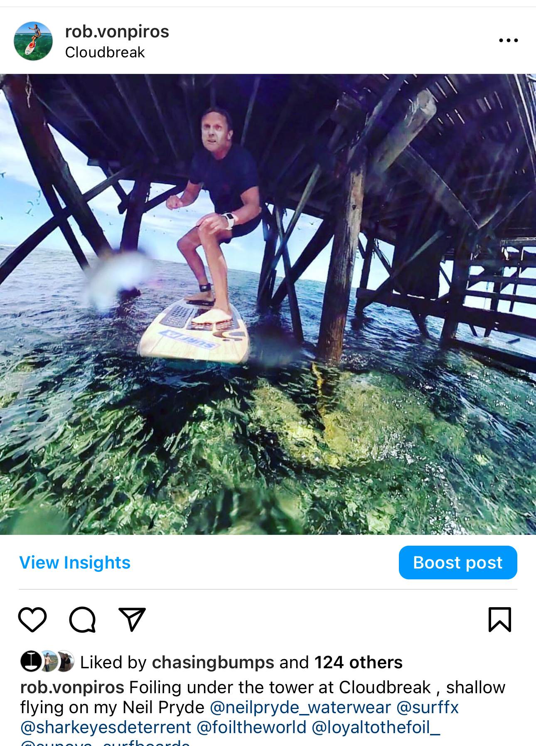Open rob.vonpiros profile picture avatar
536x746 pixels.
[33, 41]
